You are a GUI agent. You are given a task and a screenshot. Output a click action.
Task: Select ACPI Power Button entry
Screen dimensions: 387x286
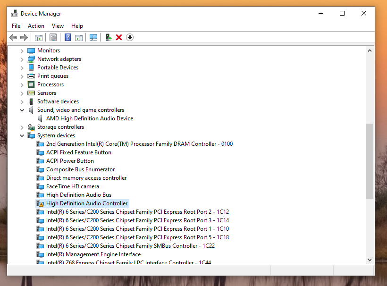70,161
